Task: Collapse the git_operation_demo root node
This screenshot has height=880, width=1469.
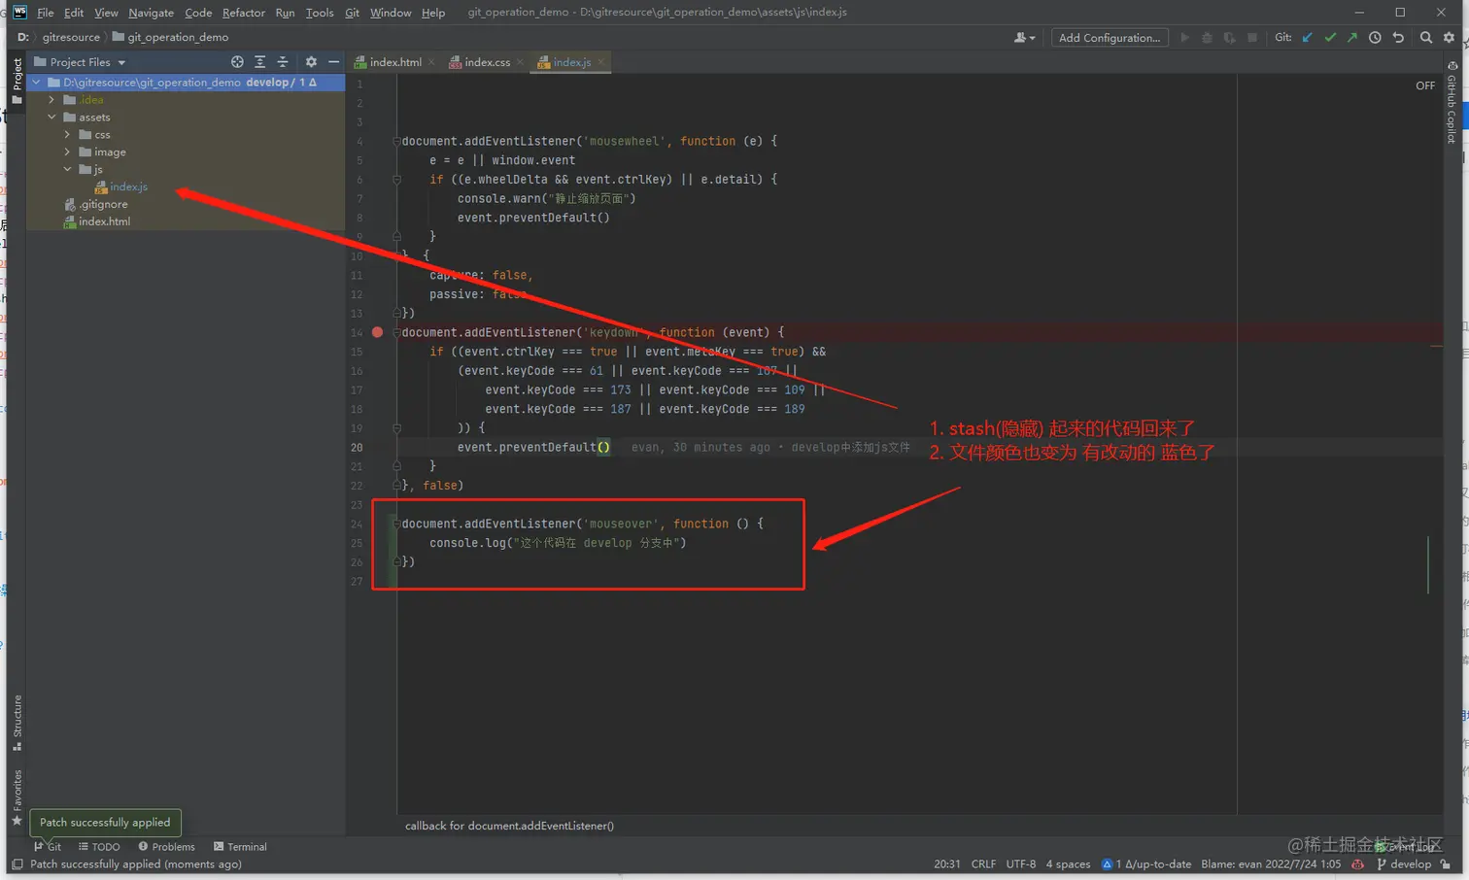Action: pyautogui.click(x=37, y=83)
